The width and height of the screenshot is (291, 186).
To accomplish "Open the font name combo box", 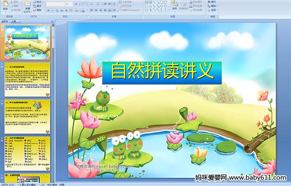I will click(55, 4).
